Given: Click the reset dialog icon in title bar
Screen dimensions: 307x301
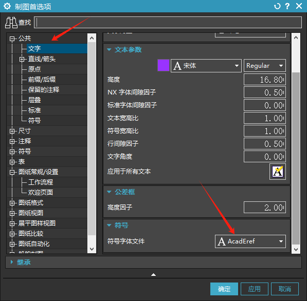Looking at the screenshot, I should point(277,6).
